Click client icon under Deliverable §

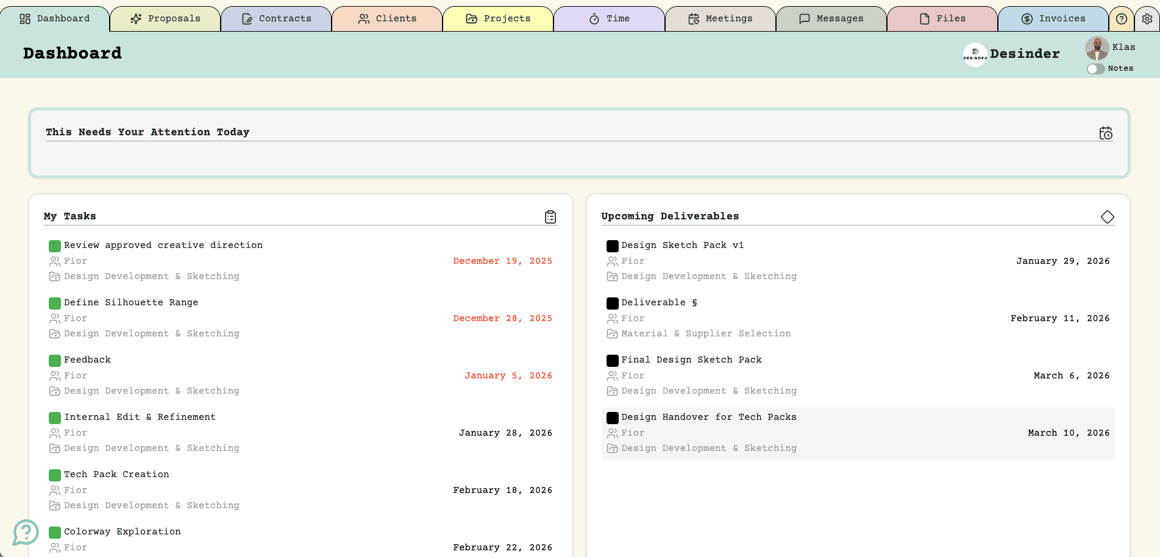pos(613,318)
